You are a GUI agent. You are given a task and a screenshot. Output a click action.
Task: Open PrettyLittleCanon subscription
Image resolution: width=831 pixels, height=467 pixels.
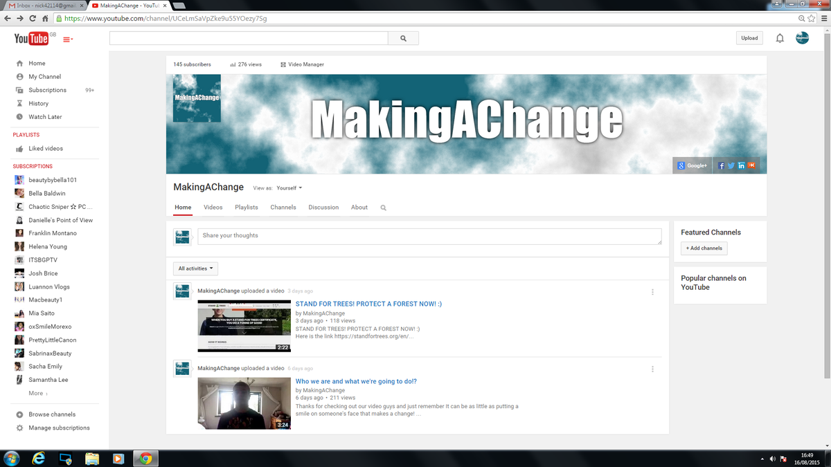tap(53, 340)
